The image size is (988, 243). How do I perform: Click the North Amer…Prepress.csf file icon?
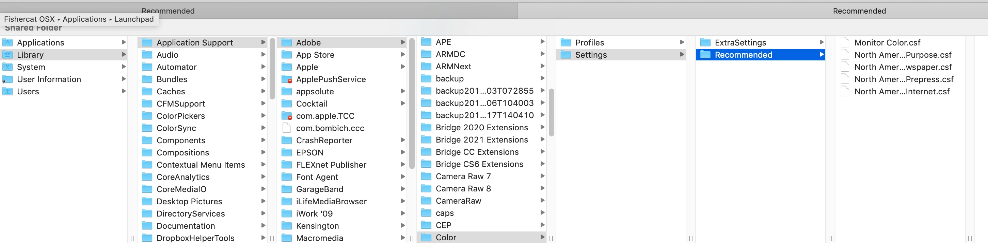tap(845, 79)
